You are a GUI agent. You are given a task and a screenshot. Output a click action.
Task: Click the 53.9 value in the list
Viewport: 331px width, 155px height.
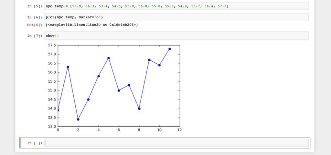pos(76,6)
